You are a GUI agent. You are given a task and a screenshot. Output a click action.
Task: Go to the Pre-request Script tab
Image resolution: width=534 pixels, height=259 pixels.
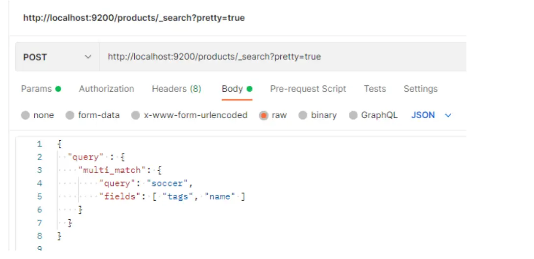[x=308, y=89]
